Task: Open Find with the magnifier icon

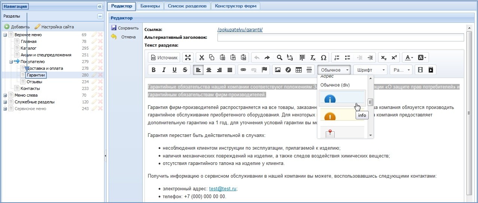Action: [x=279, y=57]
